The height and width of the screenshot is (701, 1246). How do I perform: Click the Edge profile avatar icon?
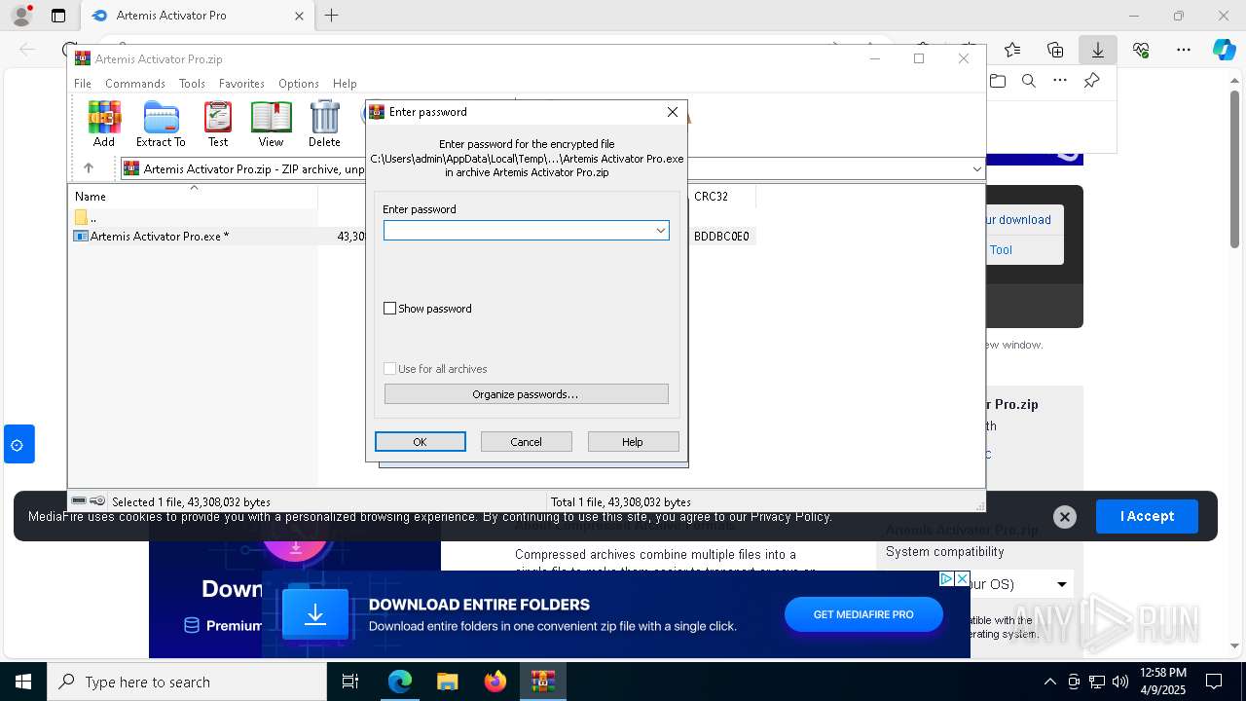pos(20,16)
